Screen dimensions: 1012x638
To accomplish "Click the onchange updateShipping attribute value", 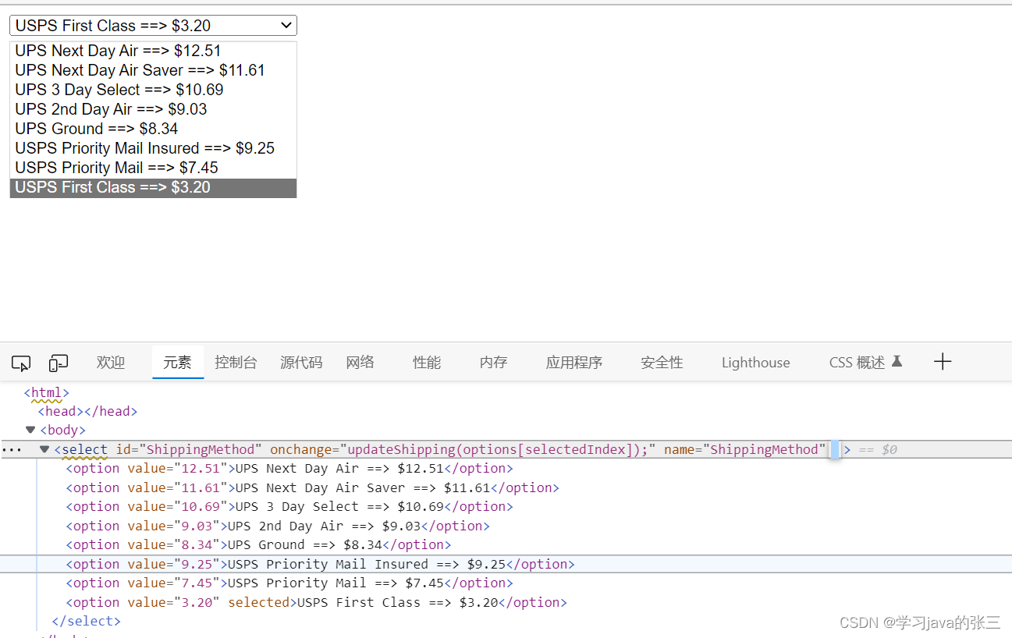I will (x=498, y=449).
